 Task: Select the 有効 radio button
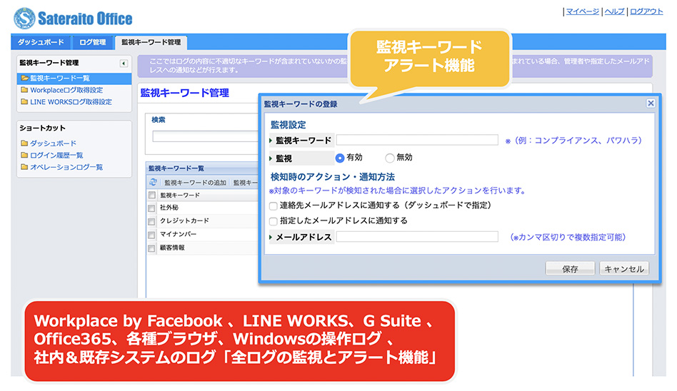[x=340, y=158]
